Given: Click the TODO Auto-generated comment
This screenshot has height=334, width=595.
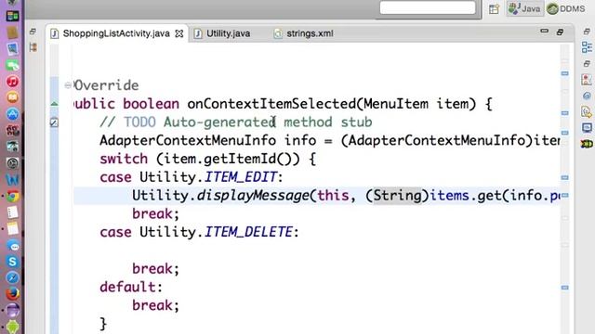Looking at the screenshot, I should point(236,122).
